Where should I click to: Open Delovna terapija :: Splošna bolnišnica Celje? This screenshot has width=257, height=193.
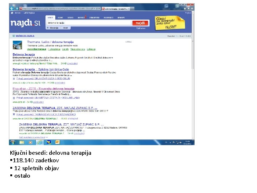[41, 69]
